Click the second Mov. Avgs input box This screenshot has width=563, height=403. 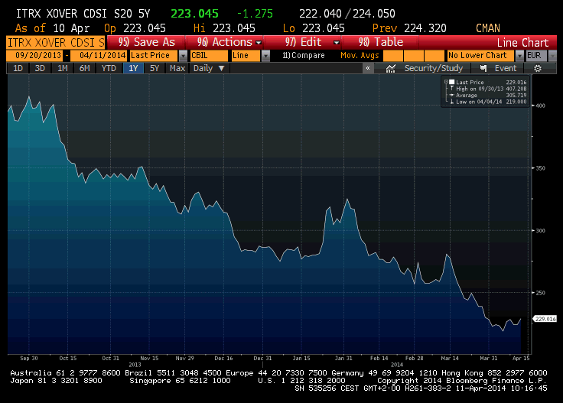pos(414,56)
